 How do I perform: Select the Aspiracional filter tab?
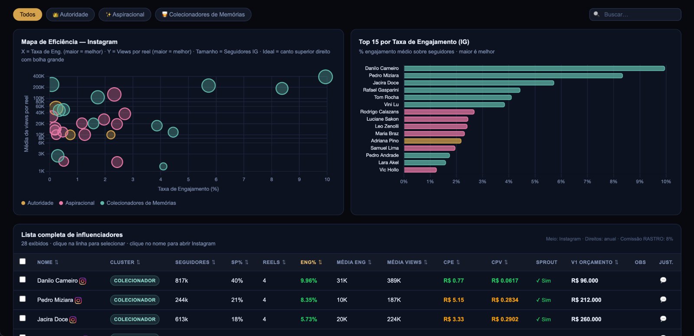(125, 14)
